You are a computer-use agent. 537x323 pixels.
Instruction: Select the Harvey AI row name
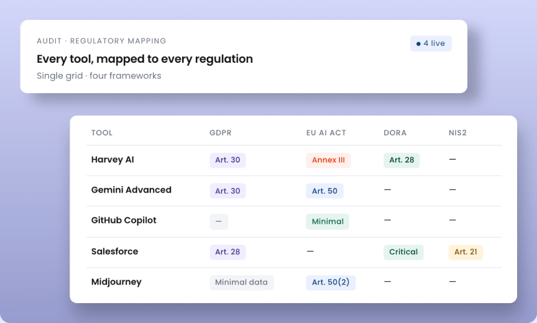click(x=112, y=160)
